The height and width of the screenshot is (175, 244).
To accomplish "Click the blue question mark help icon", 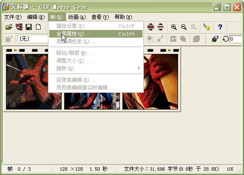I will 220,27.
